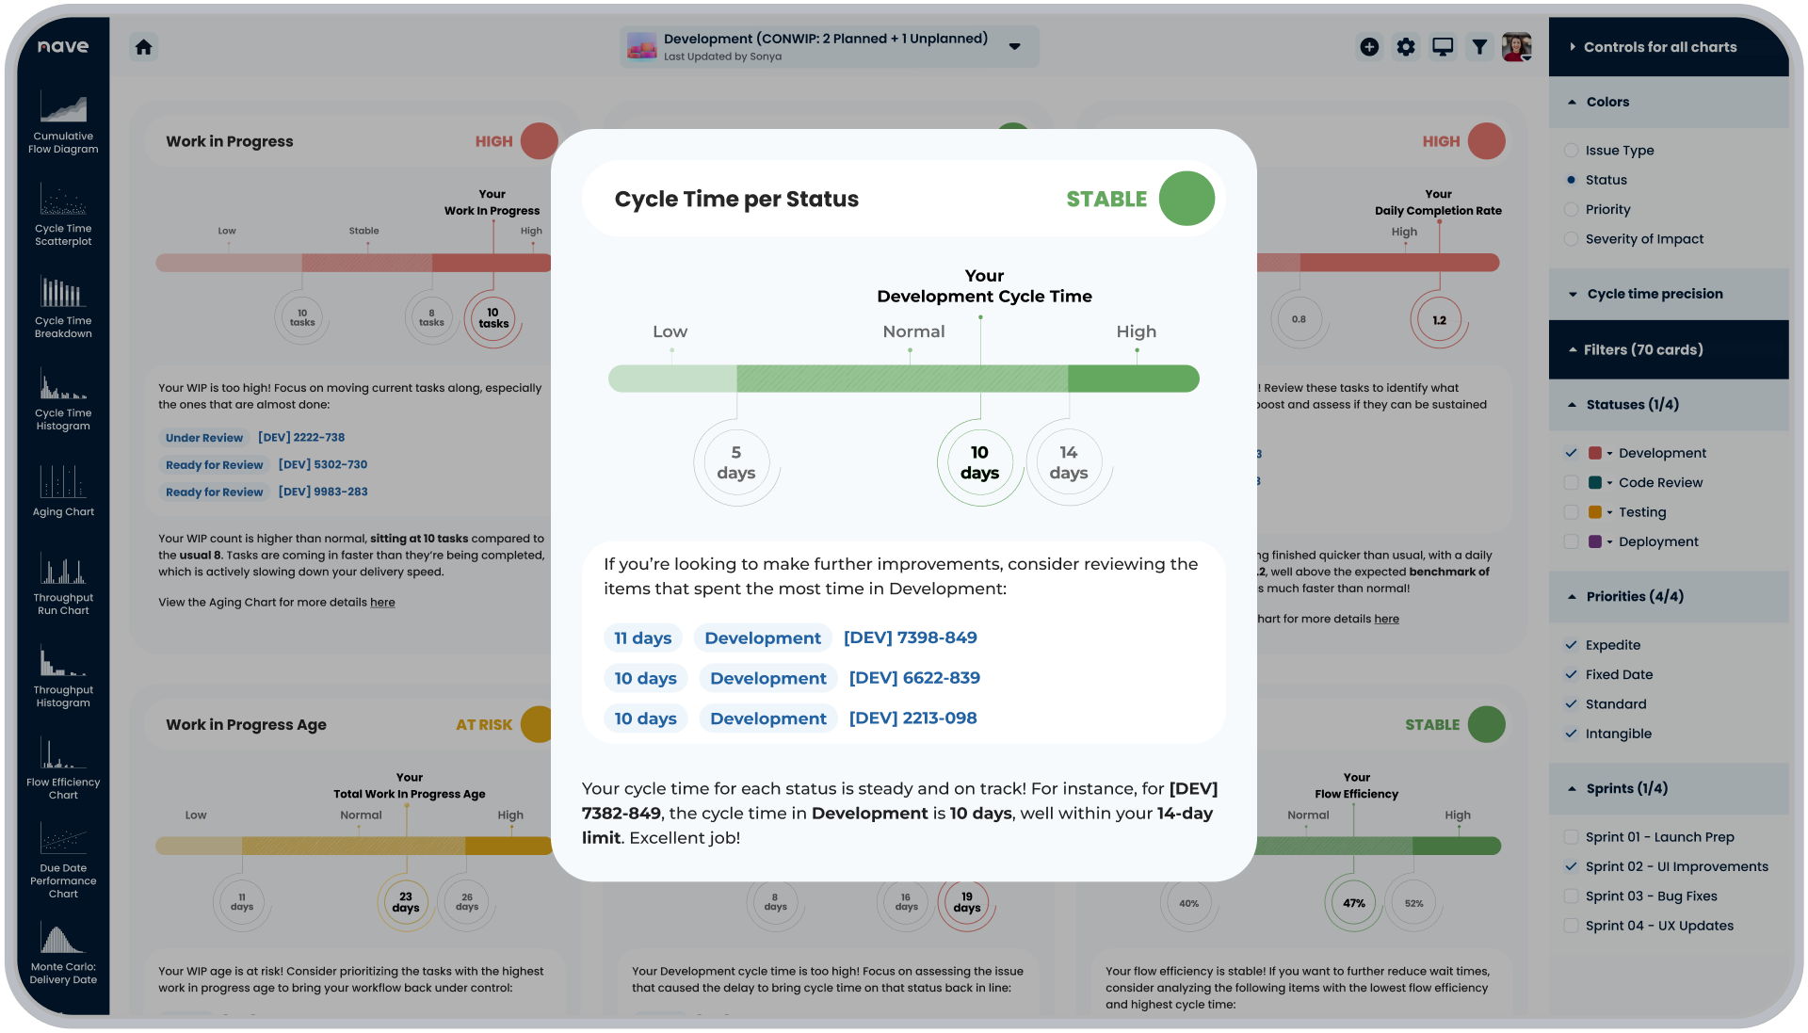This screenshot has height=1033, width=1808.
Task: Click the filter icon in the top toolbar
Action: 1478,46
